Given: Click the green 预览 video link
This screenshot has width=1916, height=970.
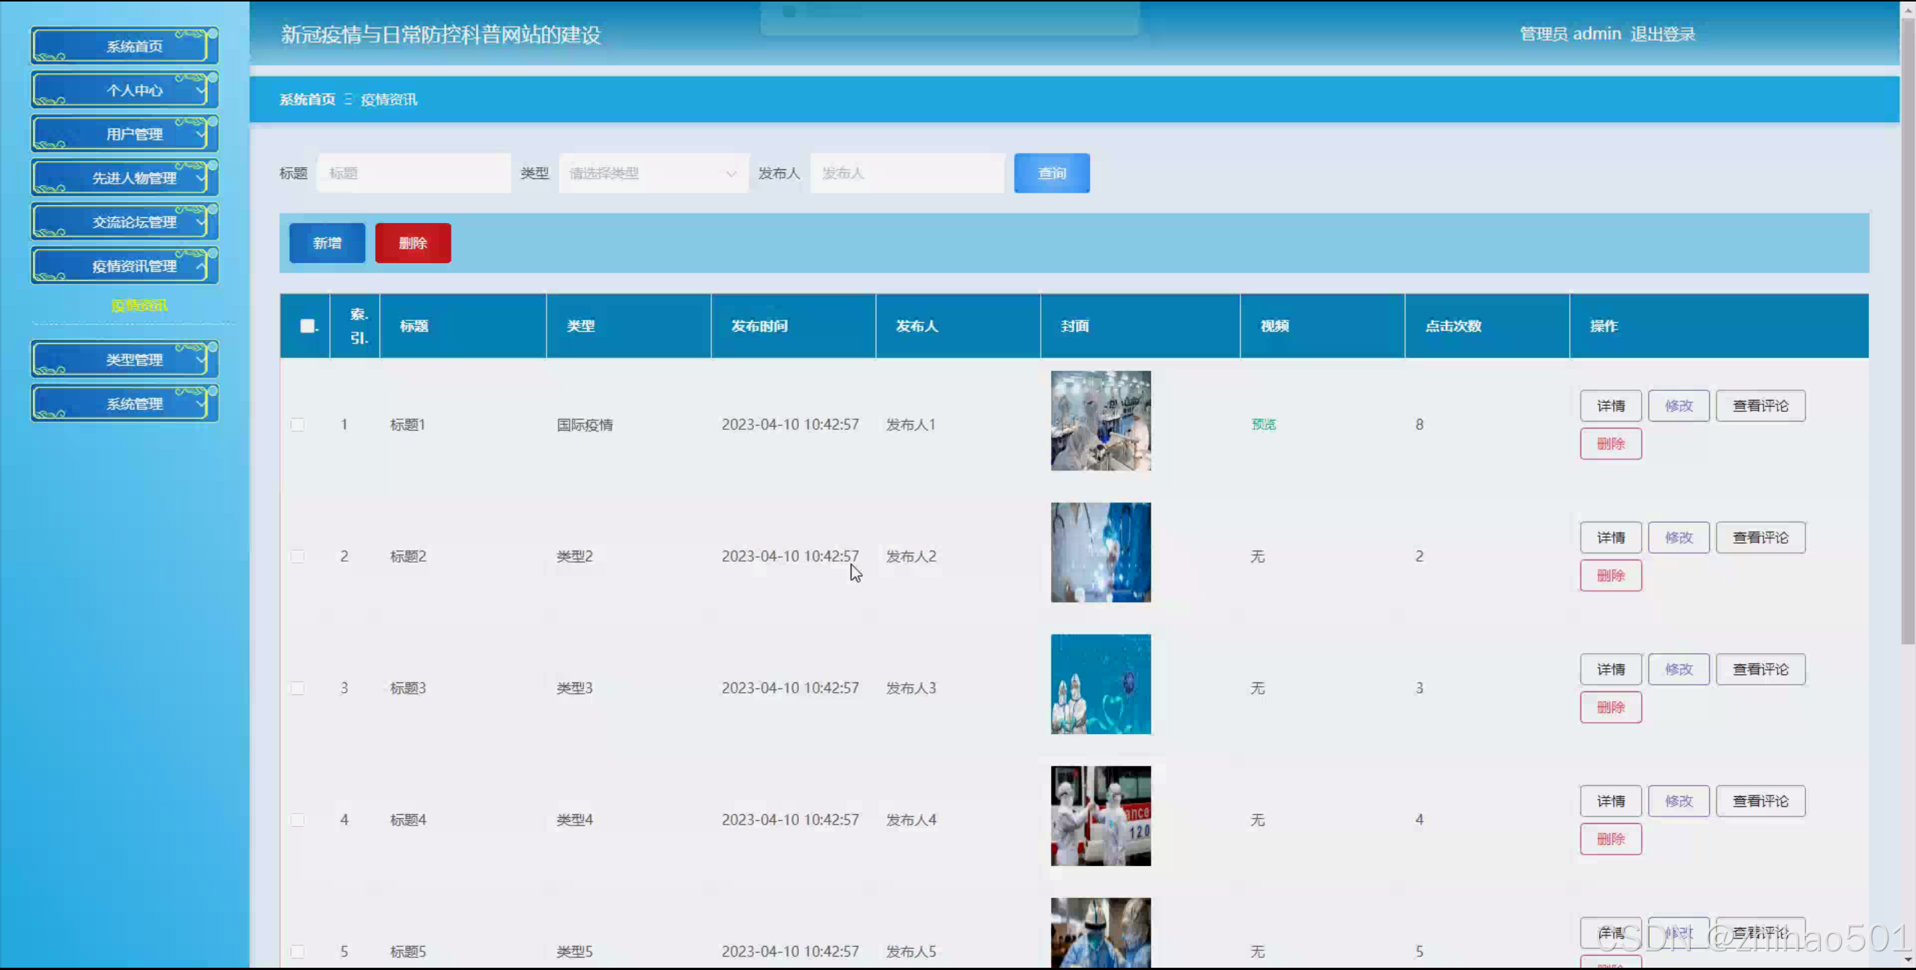Looking at the screenshot, I should 1263,425.
